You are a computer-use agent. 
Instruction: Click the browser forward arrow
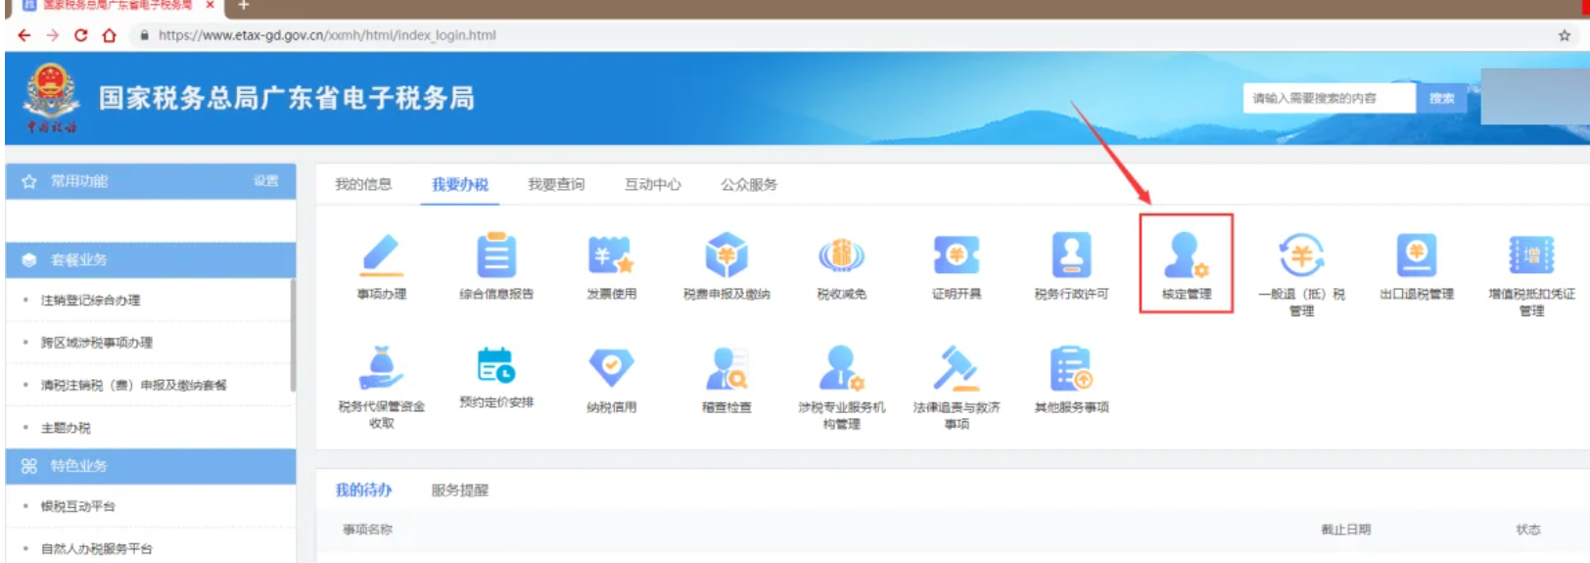click(x=53, y=35)
